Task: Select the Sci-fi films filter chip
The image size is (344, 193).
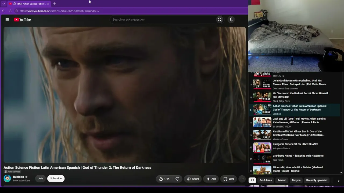Action: pos(266,180)
